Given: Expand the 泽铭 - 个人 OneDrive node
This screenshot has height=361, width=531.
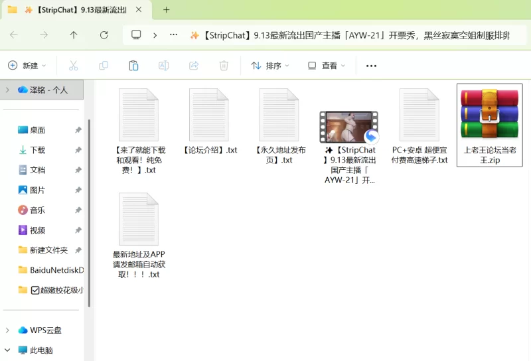Looking at the screenshot, I should pos(7,90).
